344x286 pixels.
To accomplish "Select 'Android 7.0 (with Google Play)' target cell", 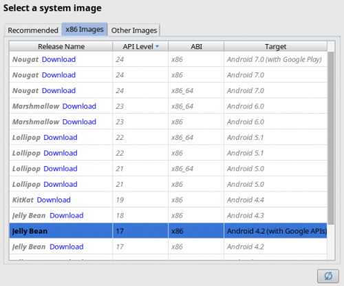I will tap(275, 59).
